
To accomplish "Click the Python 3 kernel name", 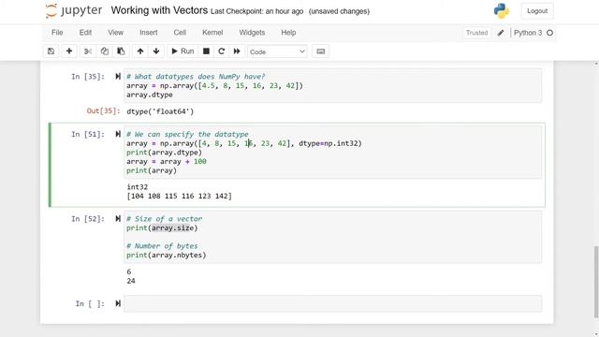I will 528,33.
